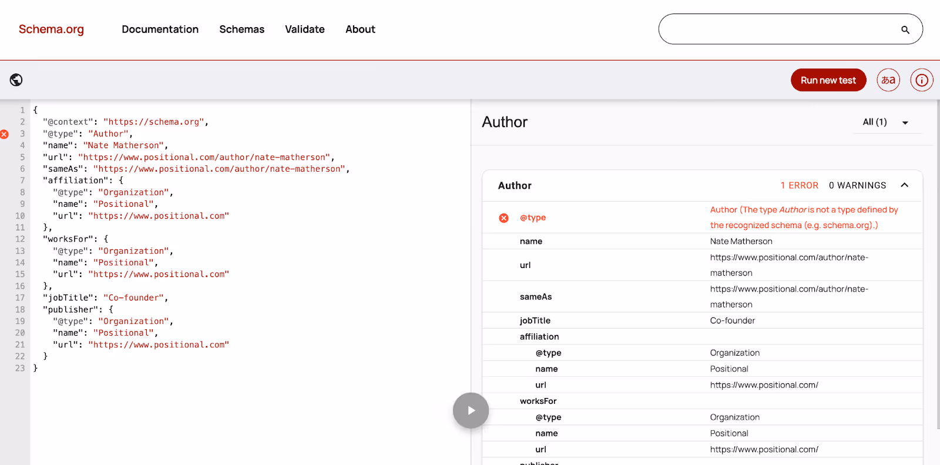This screenshot has width=940, height=465.
Task: Click the Run new test button
Action: coord(828,80)
